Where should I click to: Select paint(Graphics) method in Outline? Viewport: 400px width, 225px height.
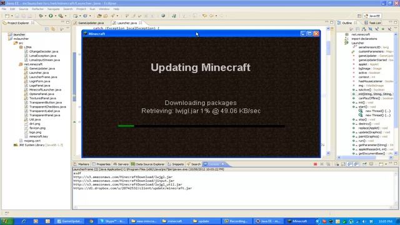click(371, 136)
